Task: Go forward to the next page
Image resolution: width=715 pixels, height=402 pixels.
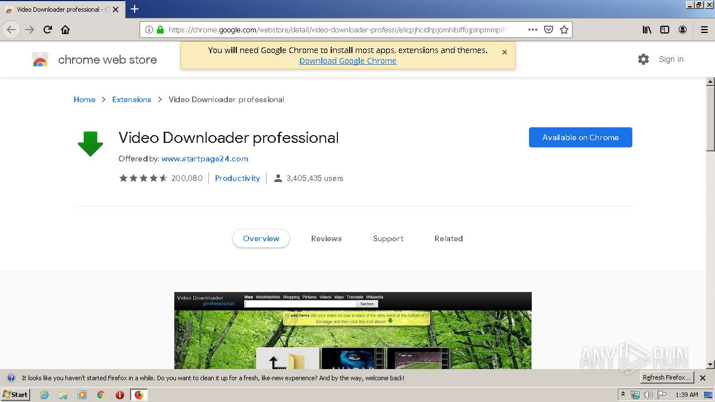Action: [30, 30]
